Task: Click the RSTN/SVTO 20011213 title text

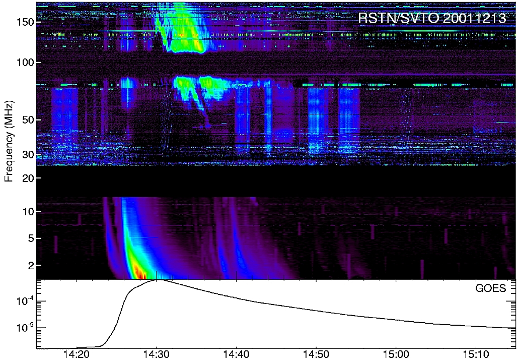Action: pos(432,18)
